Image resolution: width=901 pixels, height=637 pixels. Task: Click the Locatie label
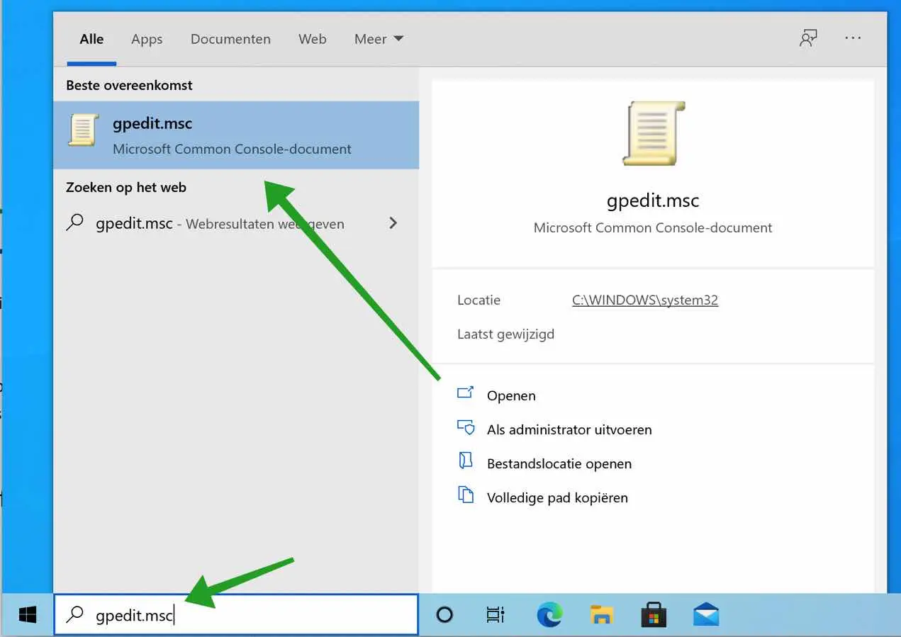click(479, 300)
